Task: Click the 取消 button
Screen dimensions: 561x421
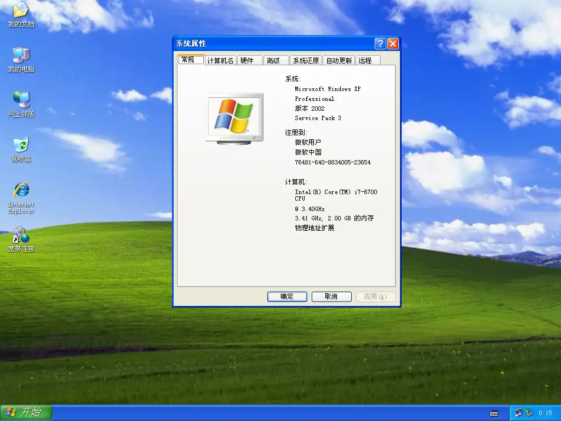Action: tap(331, 297)
